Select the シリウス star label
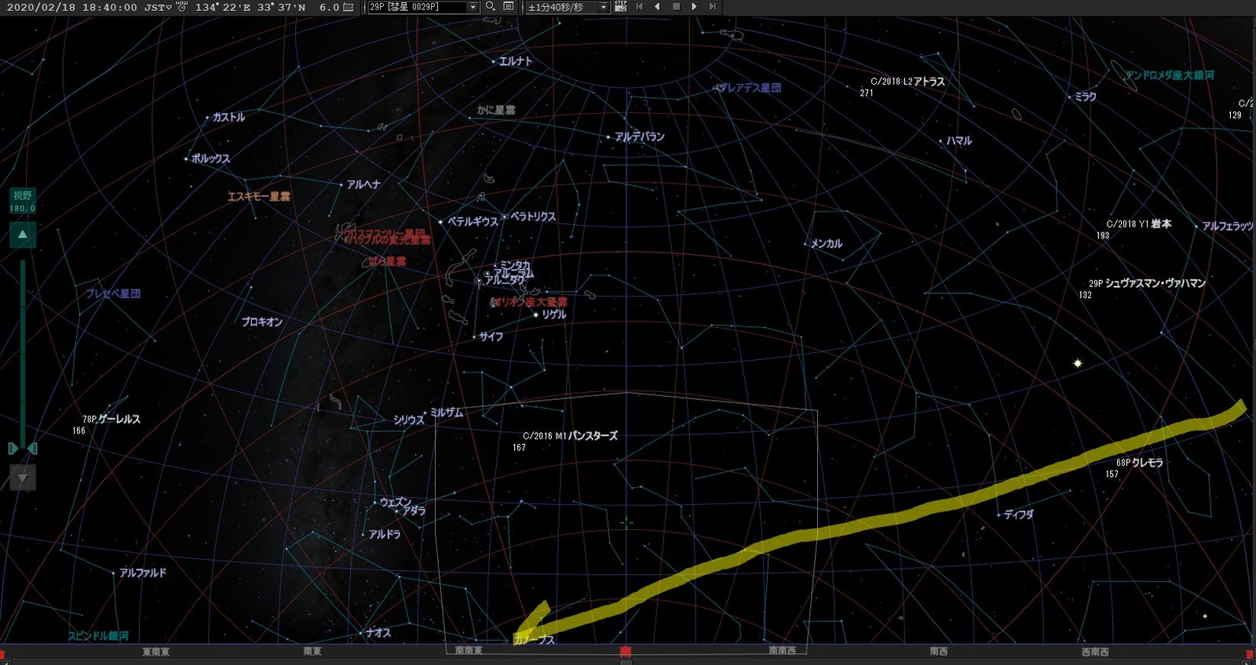Image resolution: width=1256 pixels, height=665 pixels. [408, 420]
